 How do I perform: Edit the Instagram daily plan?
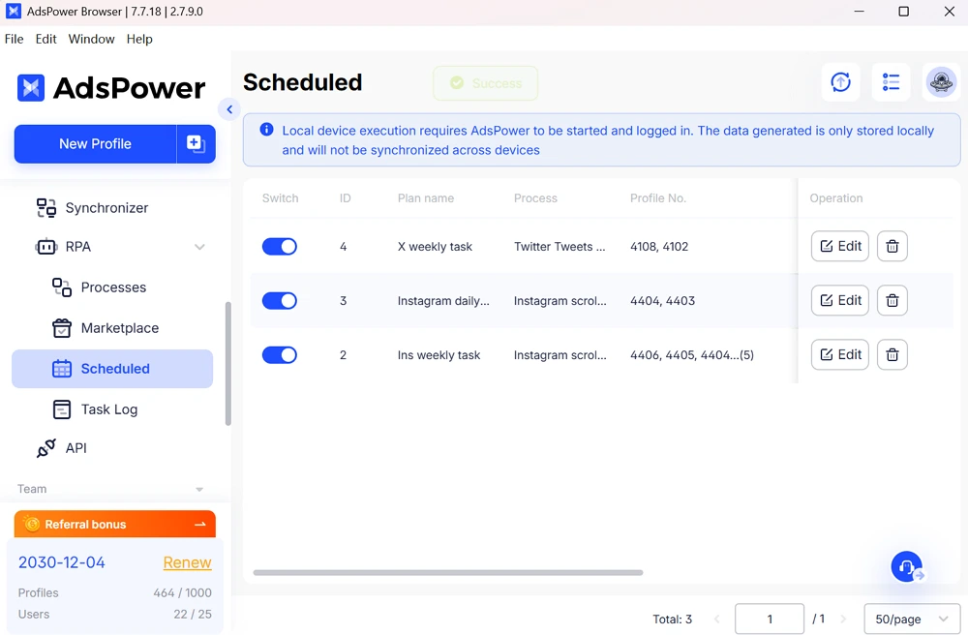[x=840, y=301]
